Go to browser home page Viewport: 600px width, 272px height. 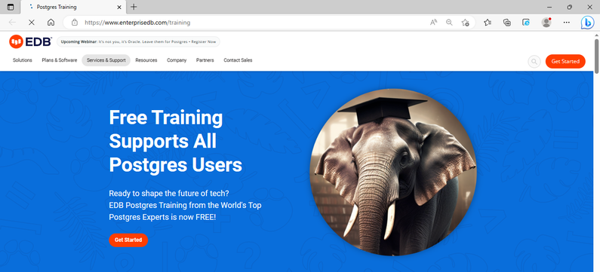[51, 23]
